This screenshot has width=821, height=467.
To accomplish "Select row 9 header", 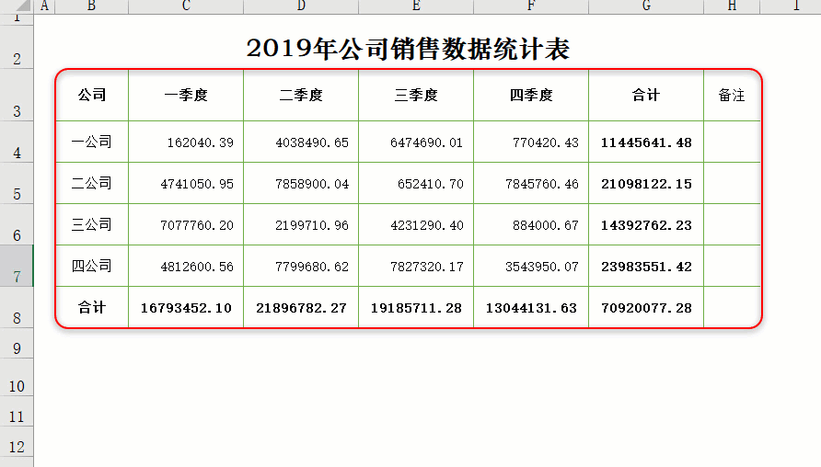I will 17,344.
